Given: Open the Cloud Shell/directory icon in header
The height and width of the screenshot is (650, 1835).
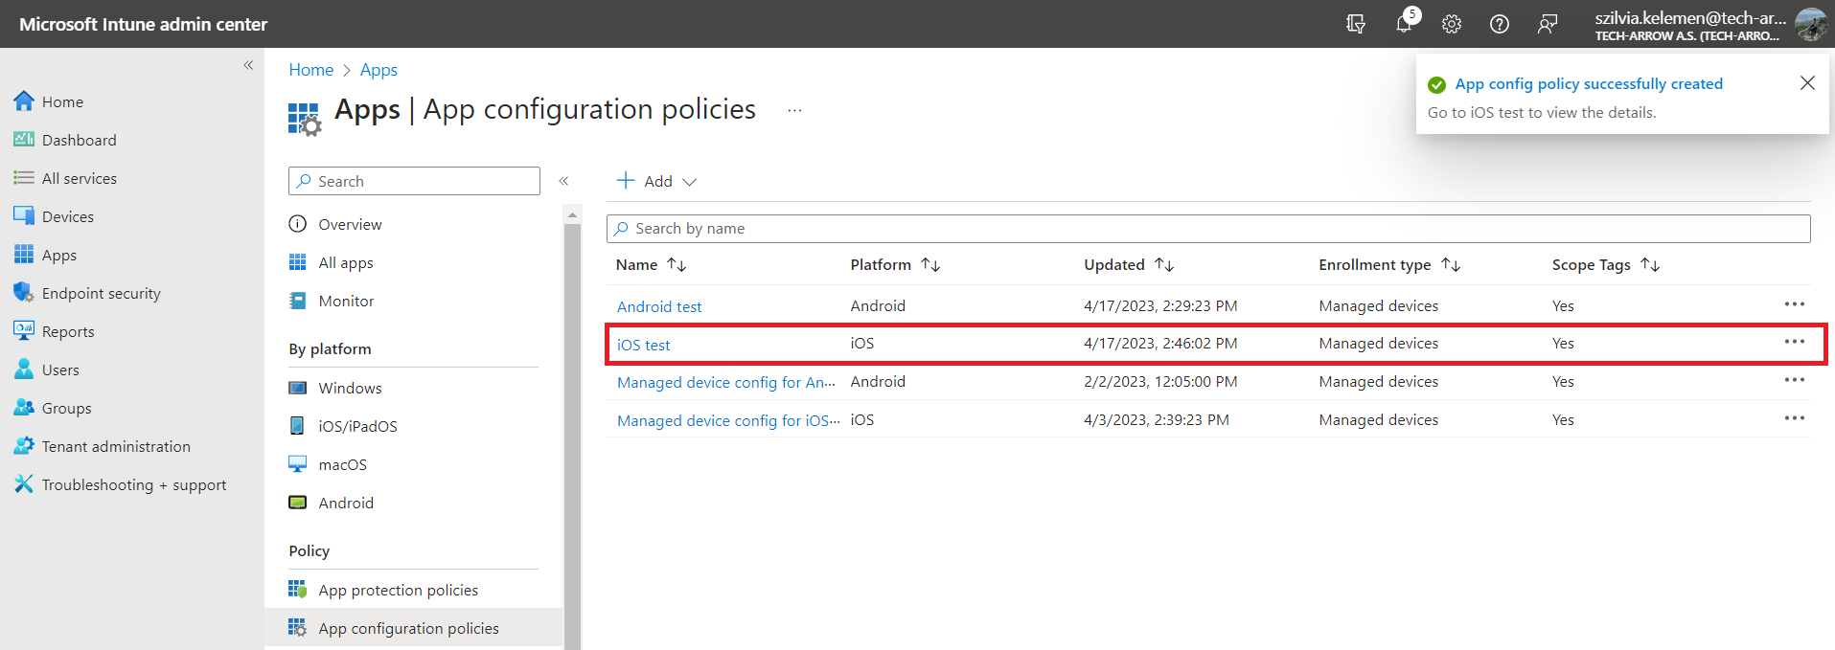Looking at the screenshot, I should coord(1356,24).
